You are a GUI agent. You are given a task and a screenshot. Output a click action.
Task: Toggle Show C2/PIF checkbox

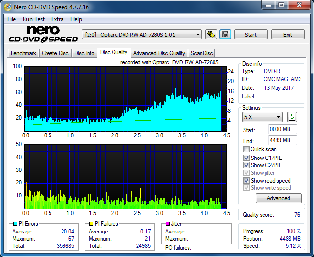246,165
